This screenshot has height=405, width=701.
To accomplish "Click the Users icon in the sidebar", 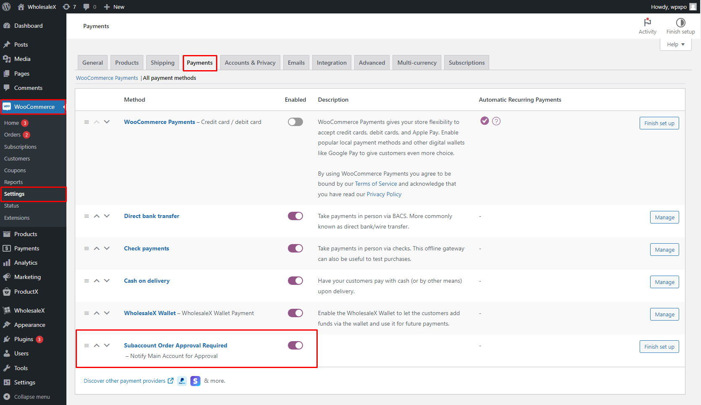I will coord(7,353).
